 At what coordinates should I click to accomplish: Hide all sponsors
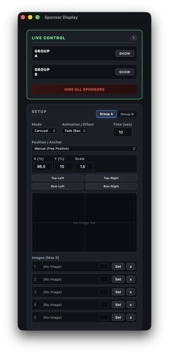[x=84, y=89]
